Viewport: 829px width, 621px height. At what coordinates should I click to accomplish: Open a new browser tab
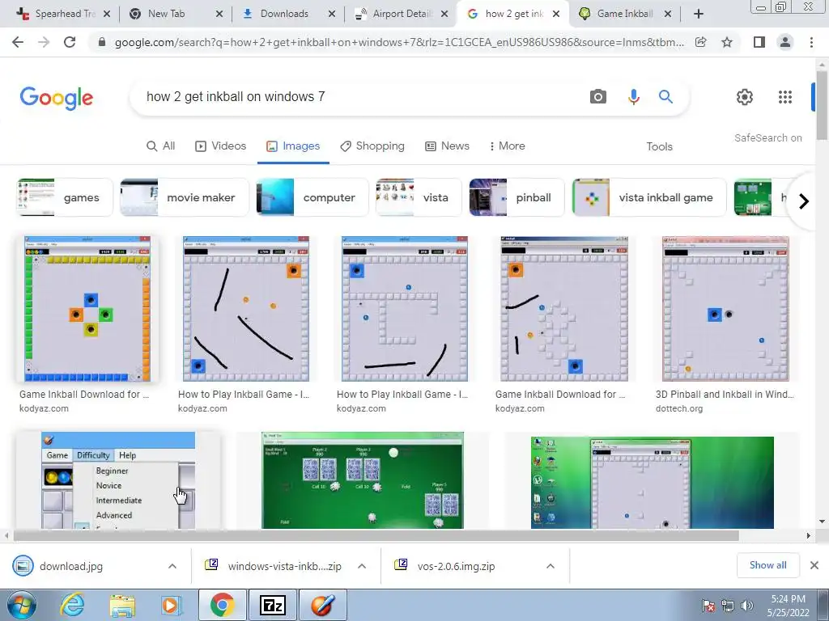click(699, 14)
